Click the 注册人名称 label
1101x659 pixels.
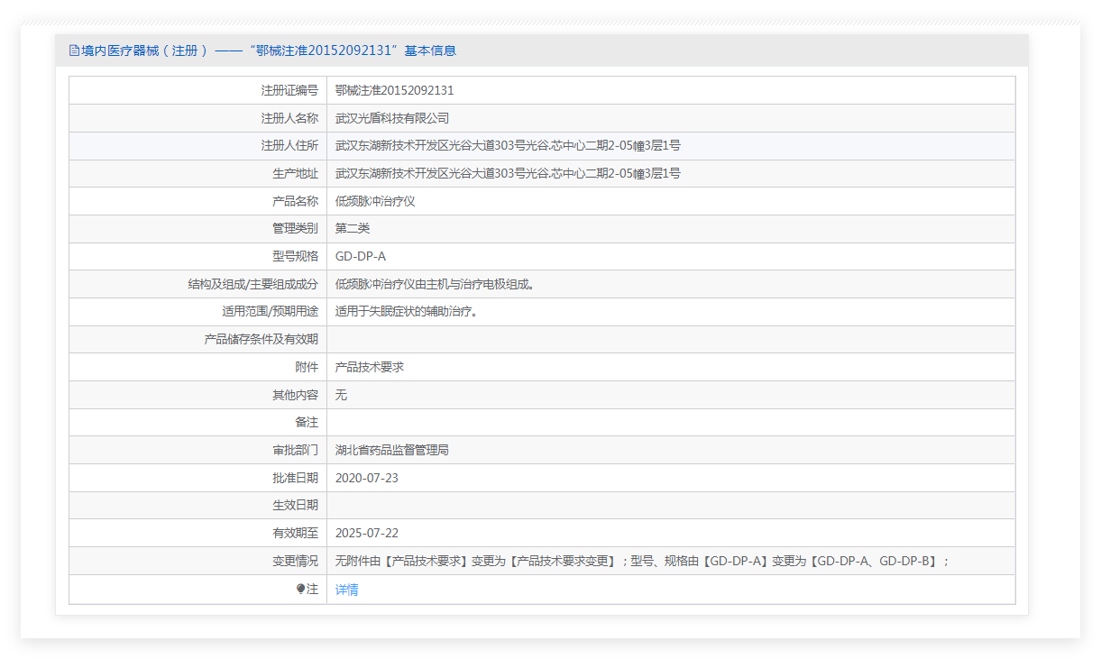[289, 118]
